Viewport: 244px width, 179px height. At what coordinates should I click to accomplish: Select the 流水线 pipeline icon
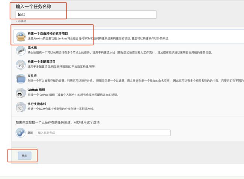pos(21,51)
